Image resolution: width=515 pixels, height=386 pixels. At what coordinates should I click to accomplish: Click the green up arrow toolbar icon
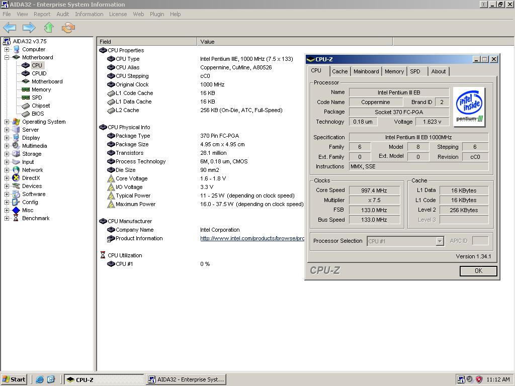tap(49, 28)
